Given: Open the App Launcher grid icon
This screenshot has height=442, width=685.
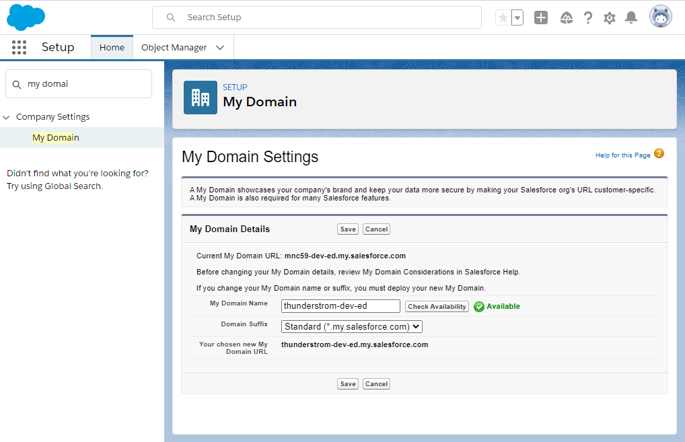Looking at the screenshot, I should pos(19,47).
